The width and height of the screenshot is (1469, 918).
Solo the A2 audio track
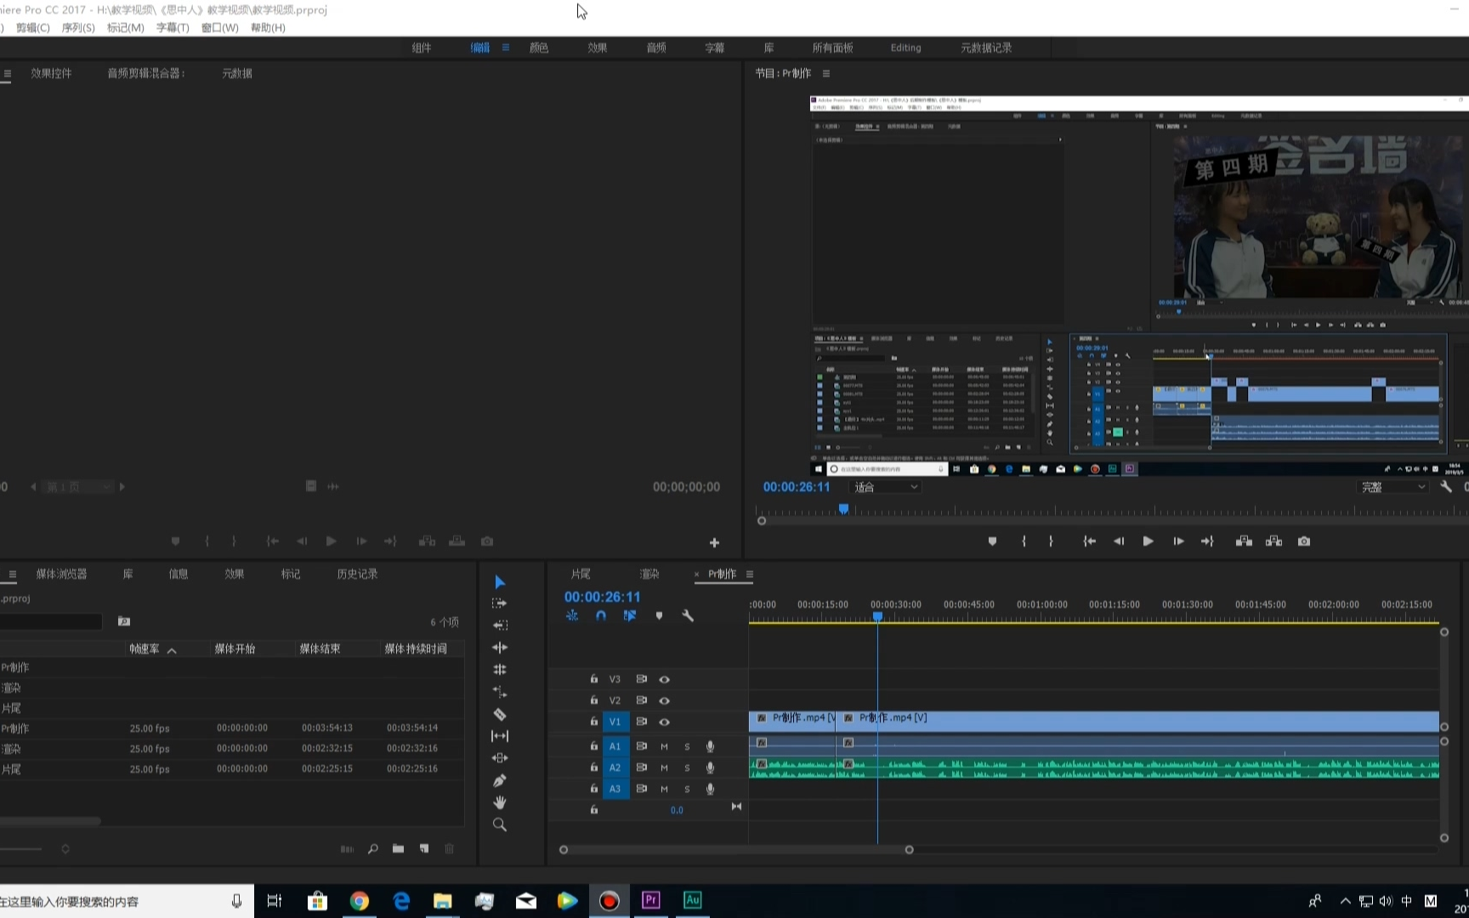(x=687, y=768)
